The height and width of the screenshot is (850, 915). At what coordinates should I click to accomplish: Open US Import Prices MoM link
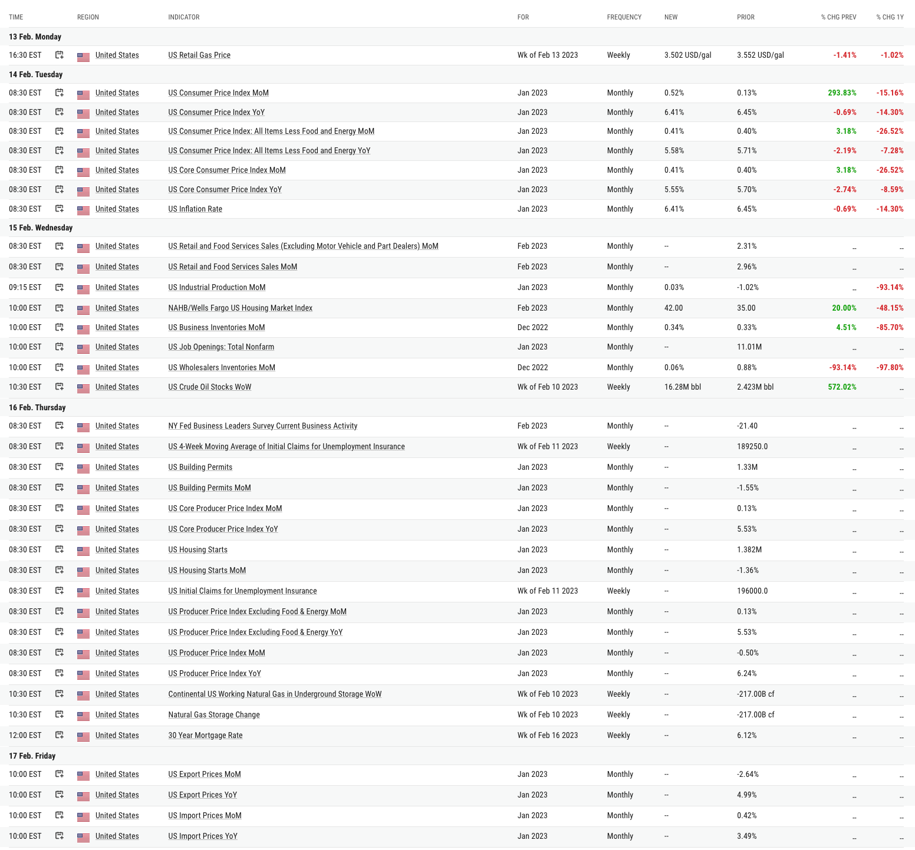click(205, 815)
